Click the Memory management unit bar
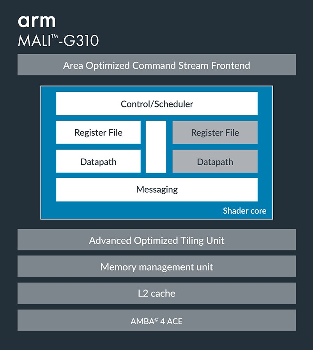 (x=156, y=267)
